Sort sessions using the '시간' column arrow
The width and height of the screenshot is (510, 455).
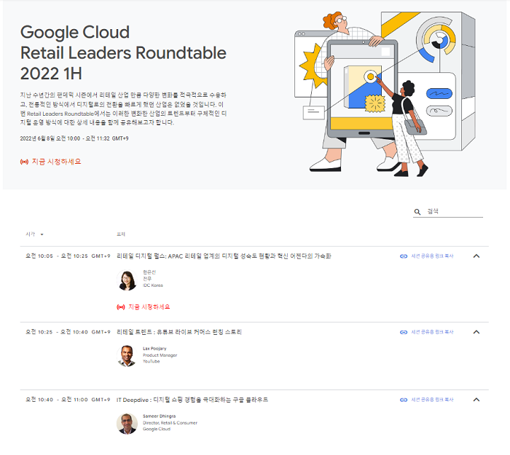click(x=42, y=234)
